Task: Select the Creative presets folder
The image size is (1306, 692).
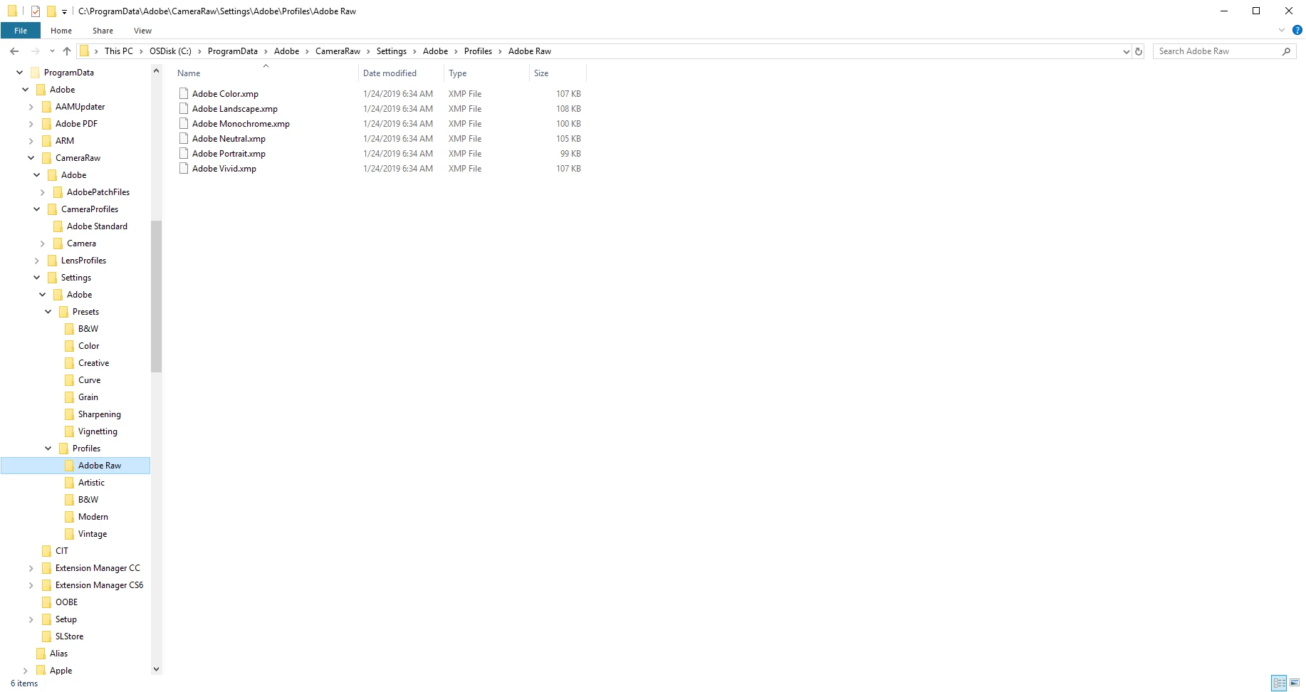Action: [x=93, y=363]
